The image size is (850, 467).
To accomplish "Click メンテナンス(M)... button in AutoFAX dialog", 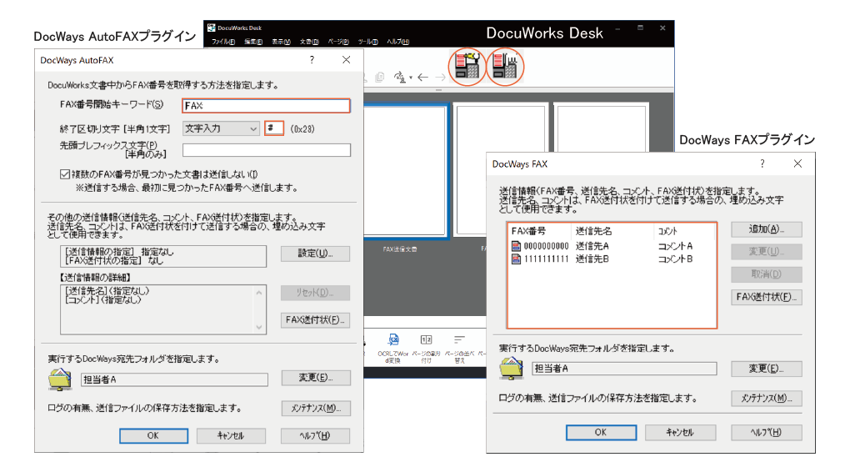I will click(316, 409).
